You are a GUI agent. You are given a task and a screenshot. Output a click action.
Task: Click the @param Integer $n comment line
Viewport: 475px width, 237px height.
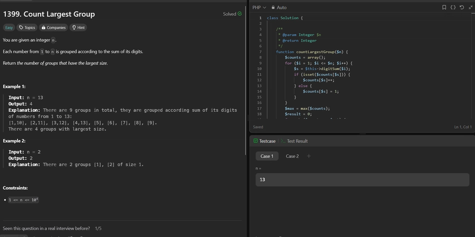300,35
